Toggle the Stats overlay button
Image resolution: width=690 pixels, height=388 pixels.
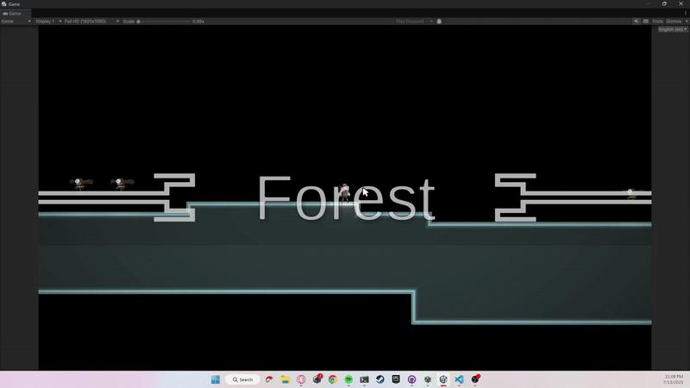[x=657, y=21]
